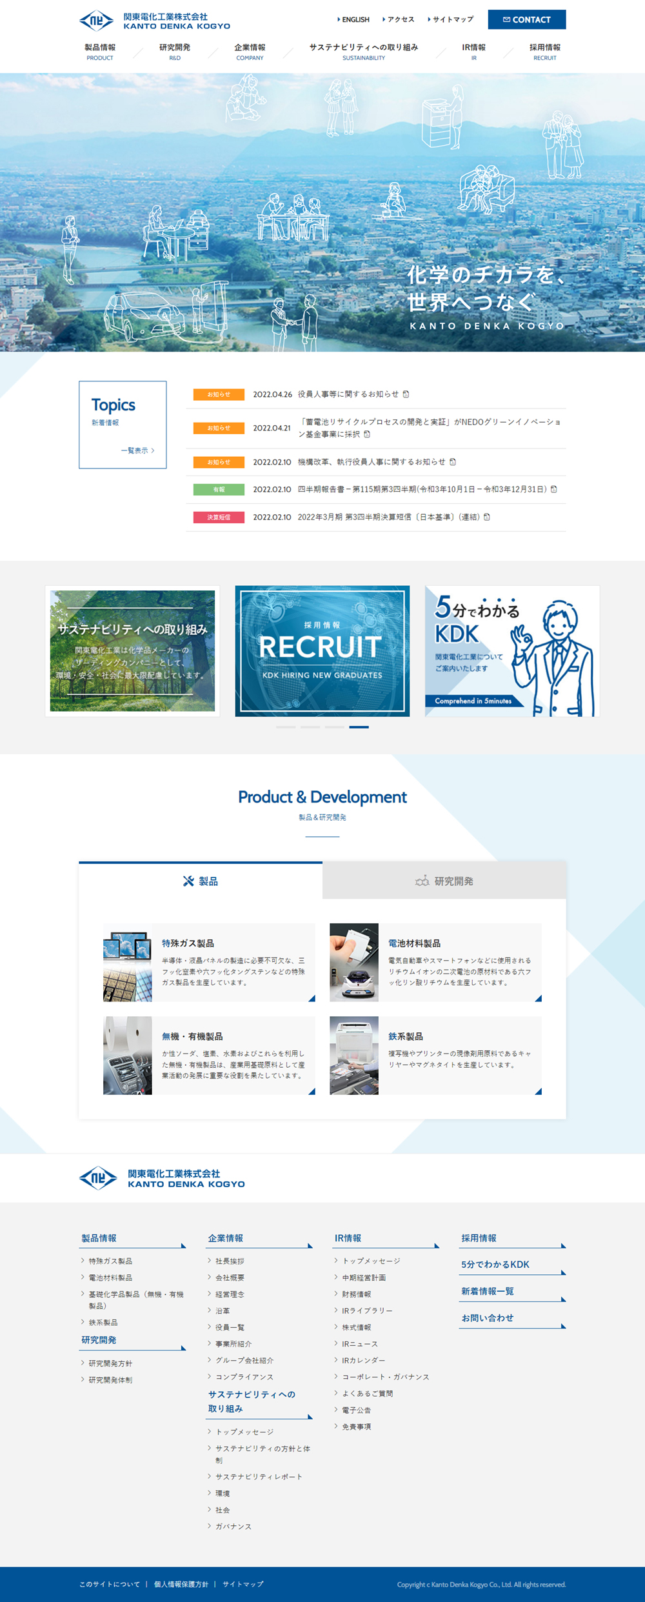Image resolution: width=645 pixels, height=1602 pixels.
Task: Open the IR情報 menu
Action: pyautogui.click(x=473, y=52)
